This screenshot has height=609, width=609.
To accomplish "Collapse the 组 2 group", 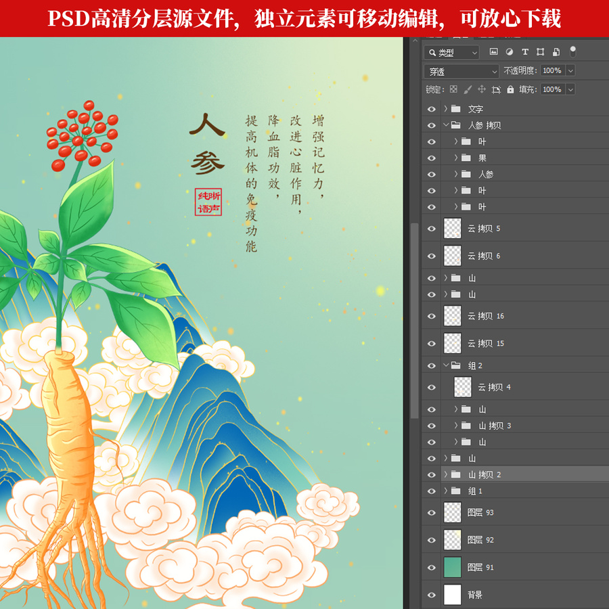I will click(446, 365).
